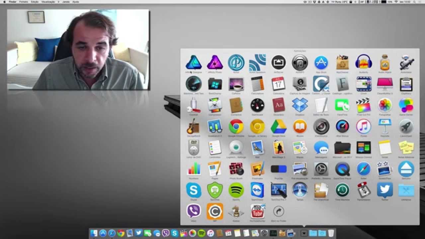Open the Airfoil app icon
Screen dimensions: 425x239
[x=236, y=62]
